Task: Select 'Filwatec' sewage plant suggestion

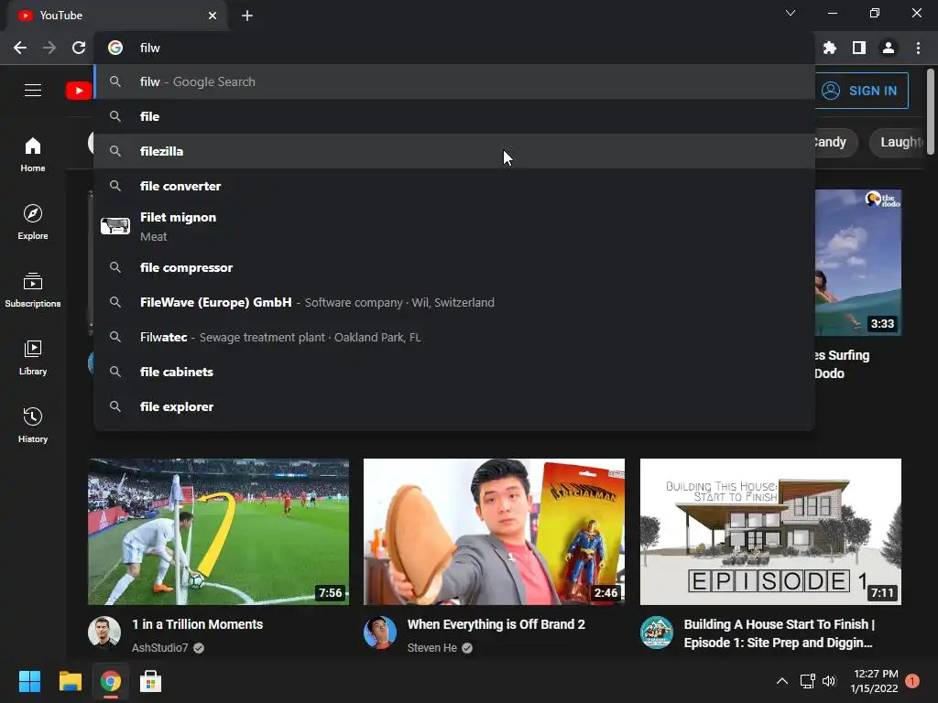Action: click(x=454, y=337)
